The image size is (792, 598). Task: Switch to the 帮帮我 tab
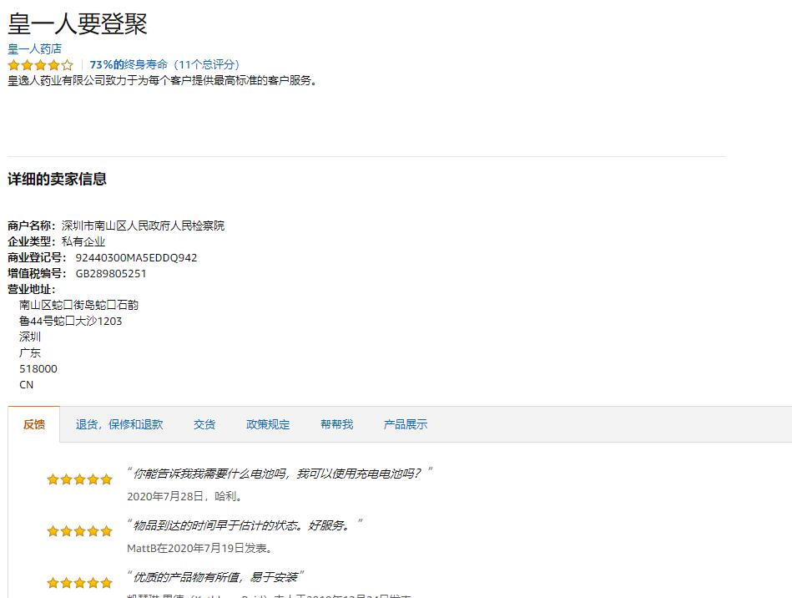[336, 424]
